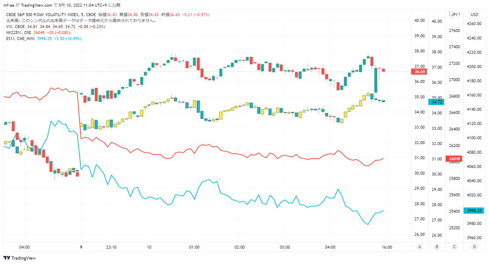Click the 4260.00 label on the USD scale
The width and height of the screenshot is (489, 264).
click(474, 24)
